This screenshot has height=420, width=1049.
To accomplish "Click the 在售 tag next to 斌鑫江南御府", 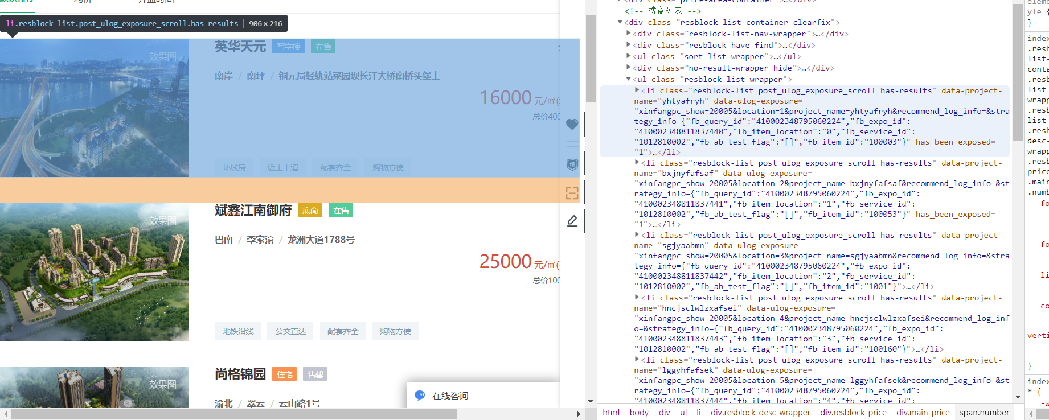I will (341, 211).
